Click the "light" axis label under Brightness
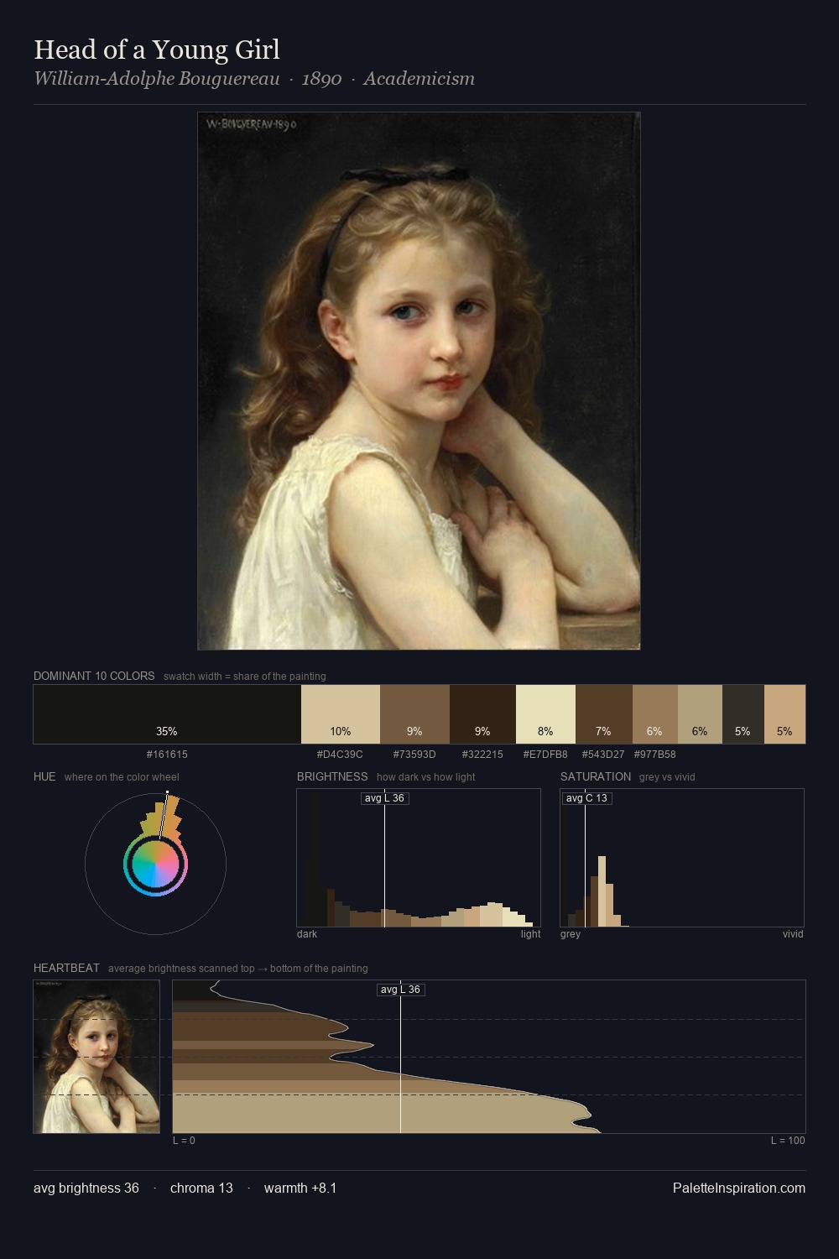The width and height of the screenshot is (839, 1259). pos(530,934)
